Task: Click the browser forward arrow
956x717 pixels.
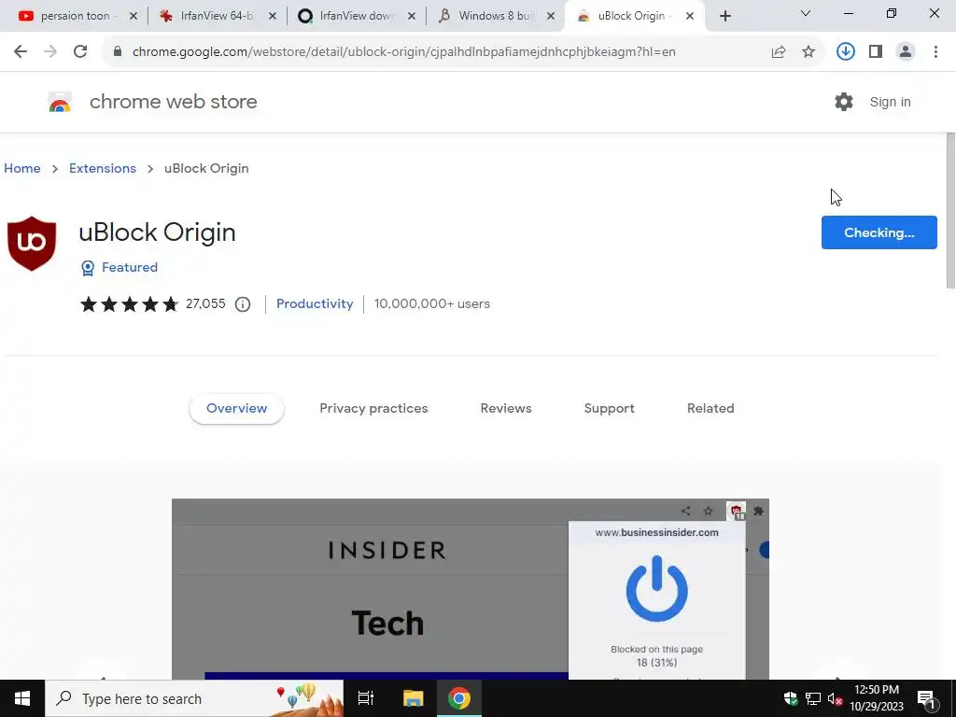Action: [50, 52]
